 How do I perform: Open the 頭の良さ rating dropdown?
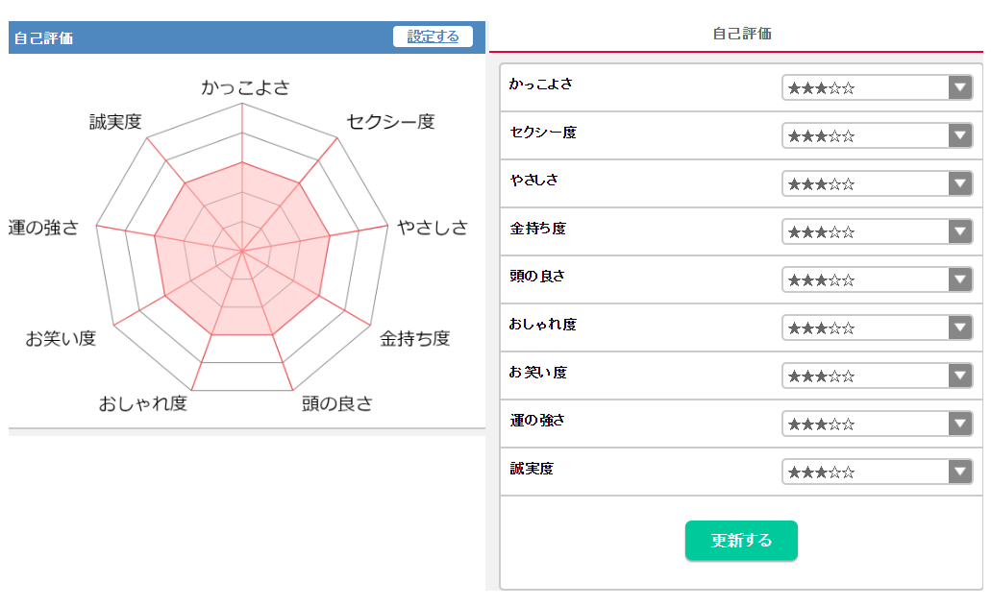click(876, 279)
